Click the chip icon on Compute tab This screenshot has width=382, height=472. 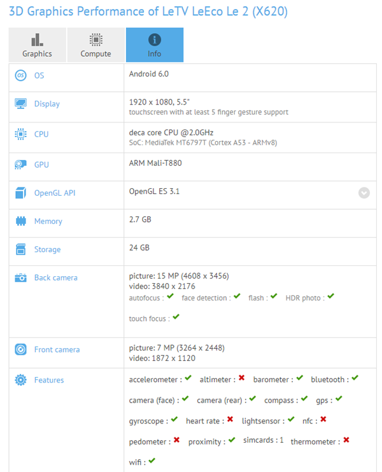click(96, 40)
